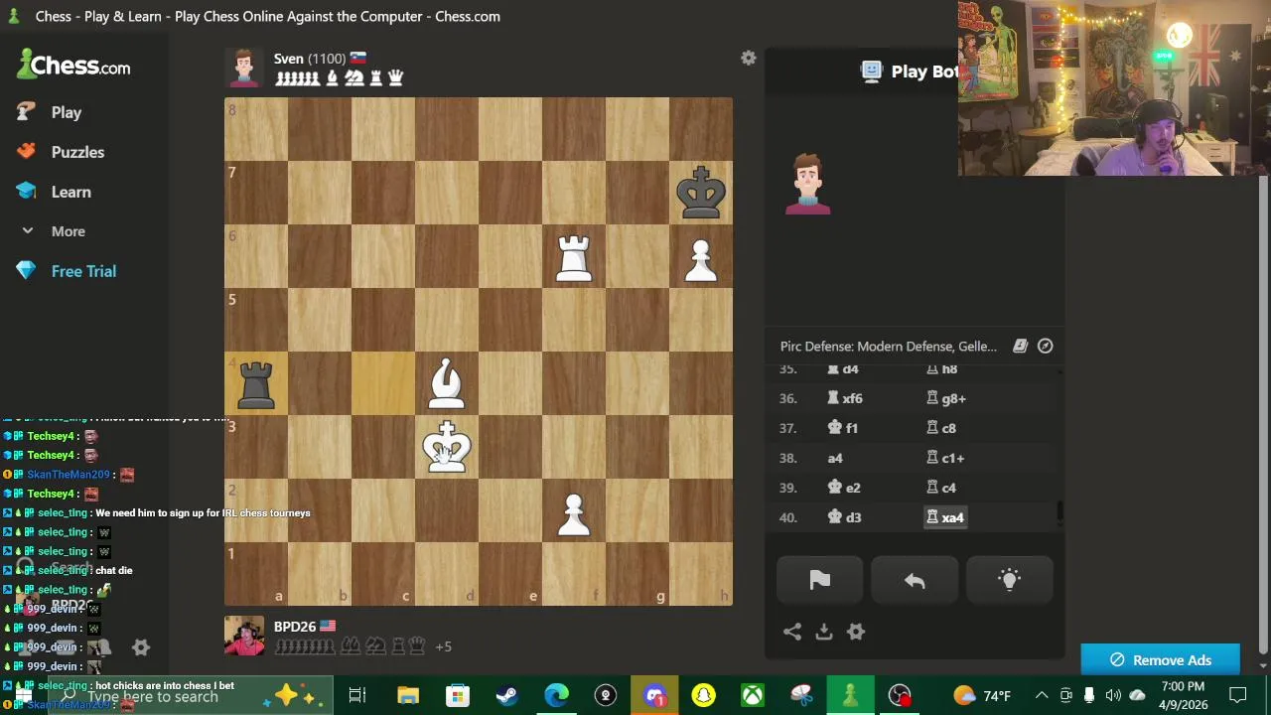Click the volume speaker tray icon
This screenshot has height=715, width=1271.
click(x=1113, y=696)
